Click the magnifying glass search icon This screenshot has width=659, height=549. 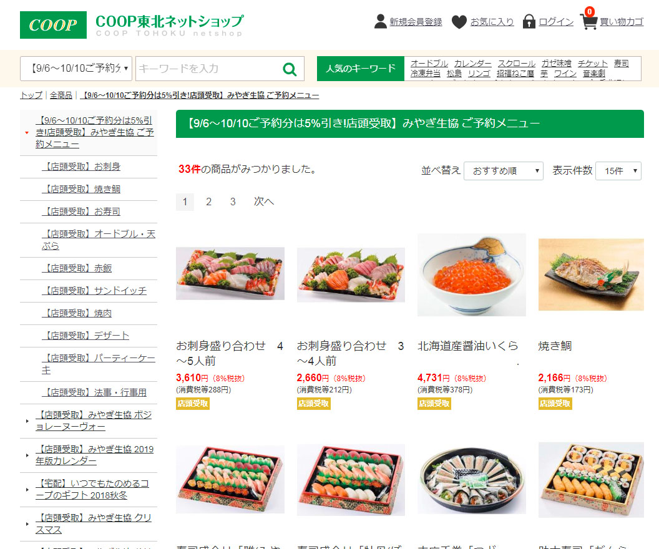pos(290,69)
